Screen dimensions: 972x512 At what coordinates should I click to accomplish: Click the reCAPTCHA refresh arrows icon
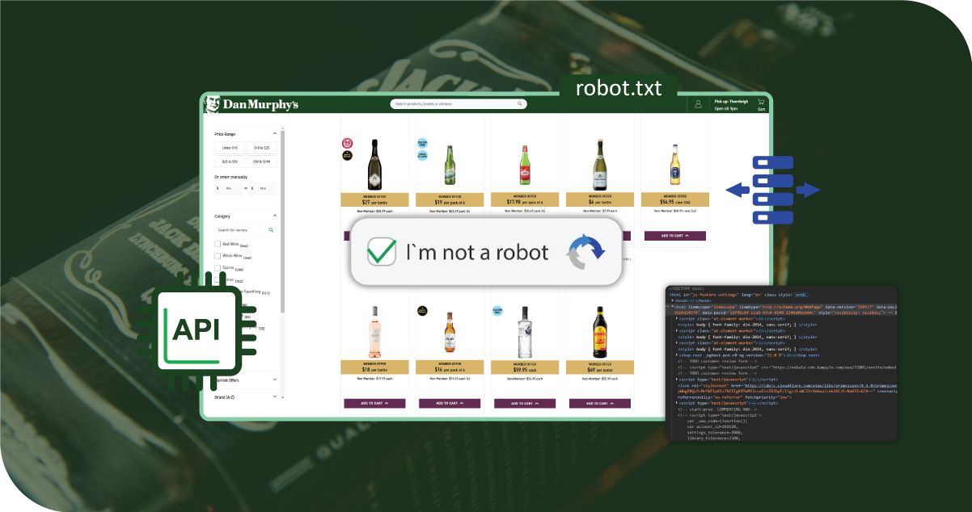point(585,252)
